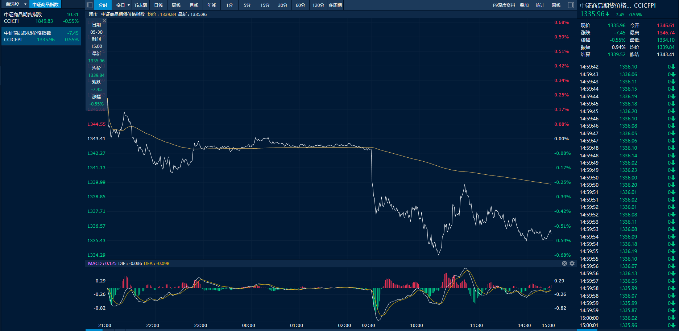Open MACD indicator settings gear
The height and width of the screenshot is (331, 679).
coord(572,264)
